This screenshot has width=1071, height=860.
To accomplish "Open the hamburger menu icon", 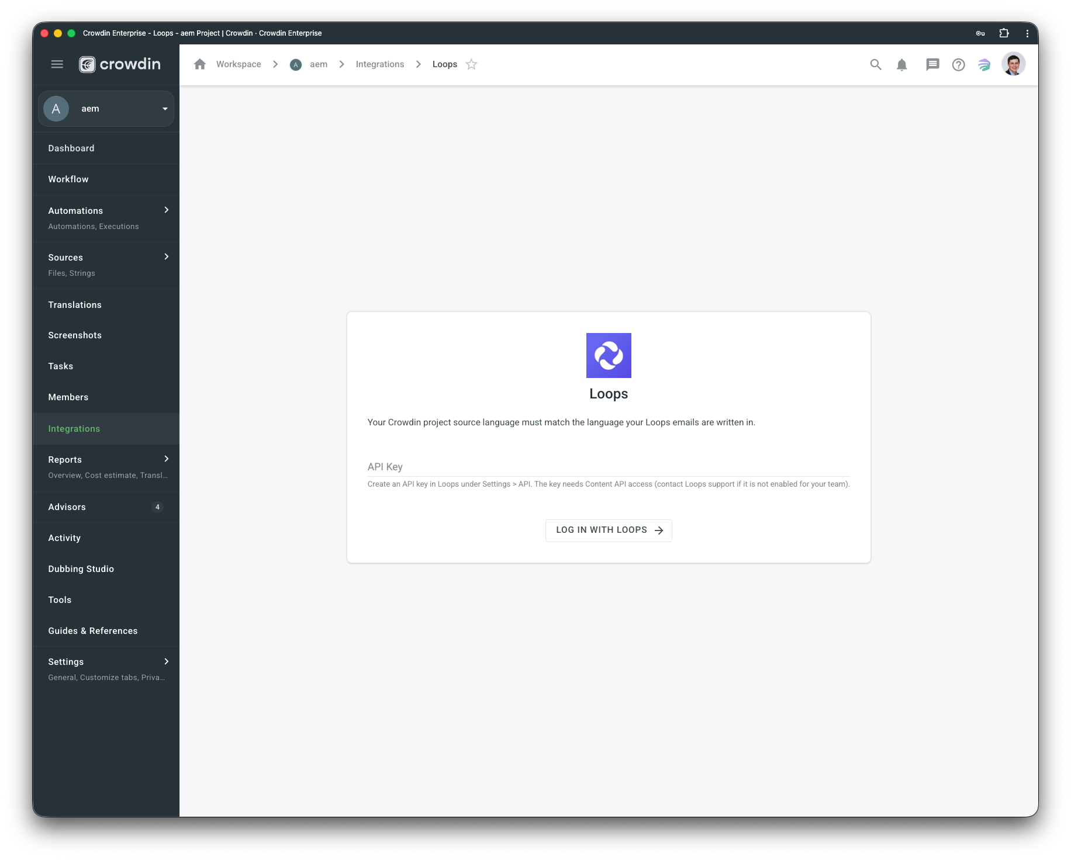I will (57, 64).
